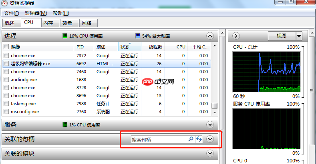Click the process list scrollbar thumb

coord(214,106)
